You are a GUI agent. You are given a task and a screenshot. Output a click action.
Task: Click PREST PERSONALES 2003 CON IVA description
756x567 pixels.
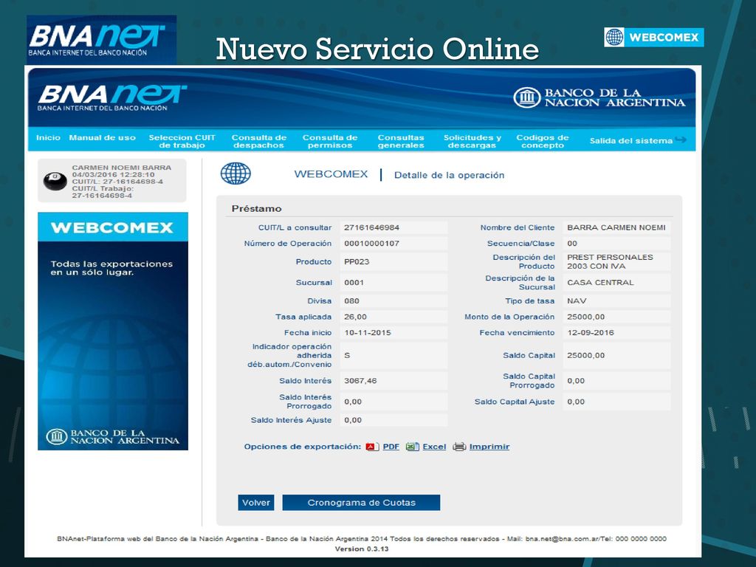[616, 262]
